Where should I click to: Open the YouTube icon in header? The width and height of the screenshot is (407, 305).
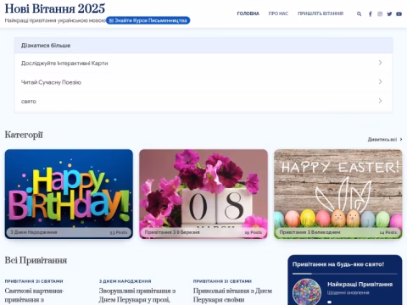[399, 14]
